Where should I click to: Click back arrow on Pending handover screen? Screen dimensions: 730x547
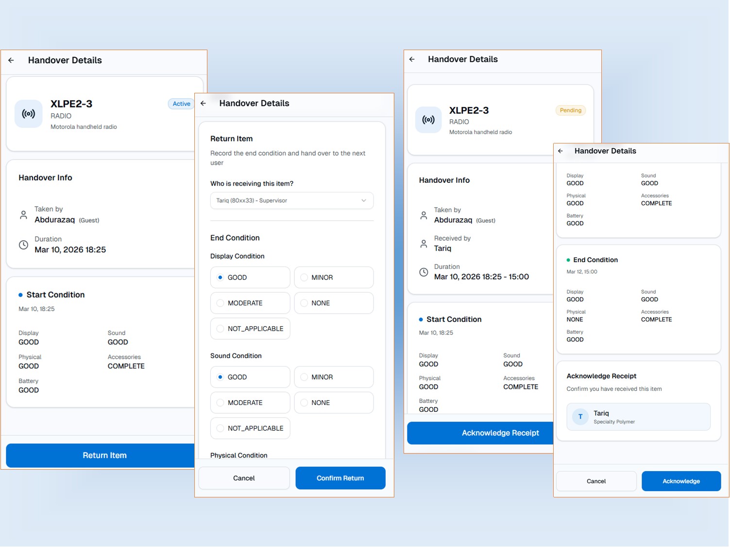point(412,59)
